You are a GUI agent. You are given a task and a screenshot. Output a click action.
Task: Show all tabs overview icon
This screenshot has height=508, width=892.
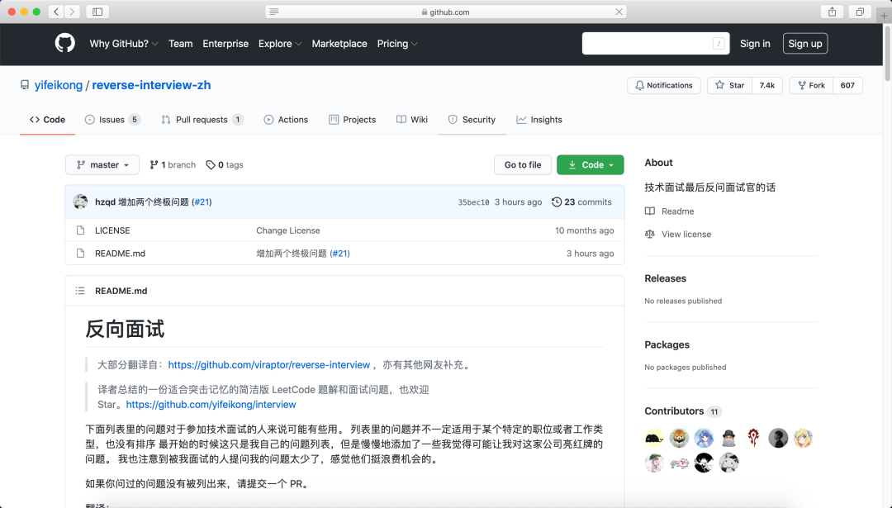(860, 12)
